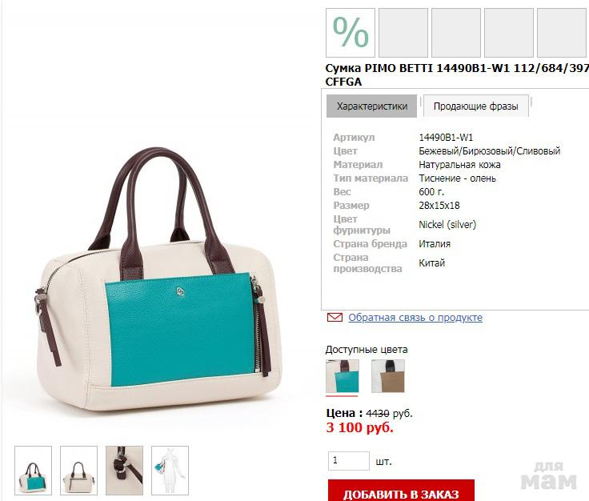Click the third empty badge placeholder box
This screenshot has height=501, width=589.
tap(456, 33)
